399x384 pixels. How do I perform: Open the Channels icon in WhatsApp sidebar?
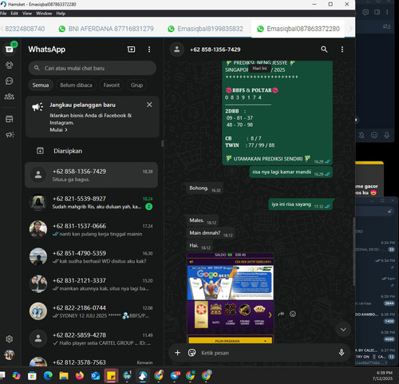(x=10, y=81)
